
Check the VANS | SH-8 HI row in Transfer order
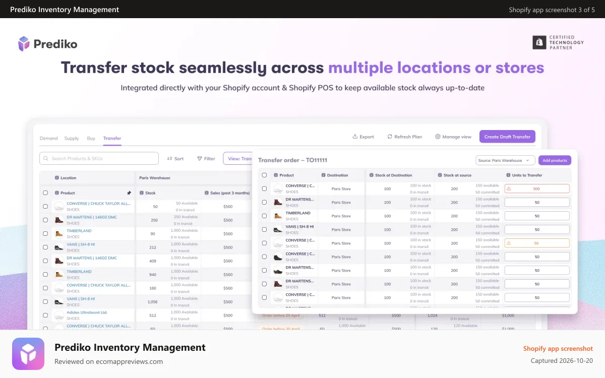[264, 229]
